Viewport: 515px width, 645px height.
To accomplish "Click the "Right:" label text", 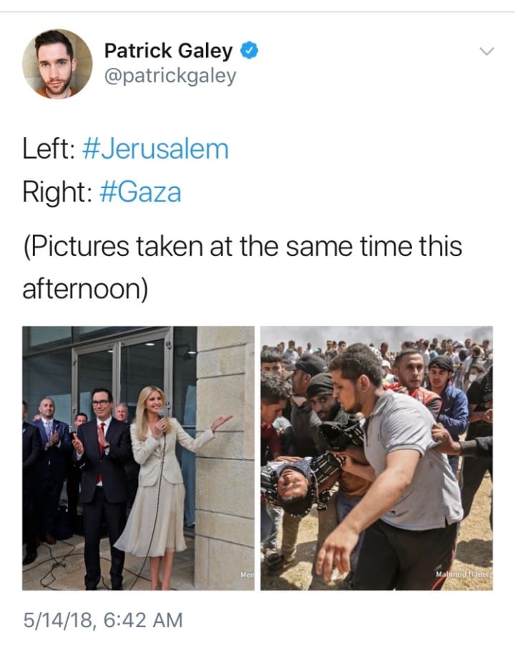I will 57,192.
